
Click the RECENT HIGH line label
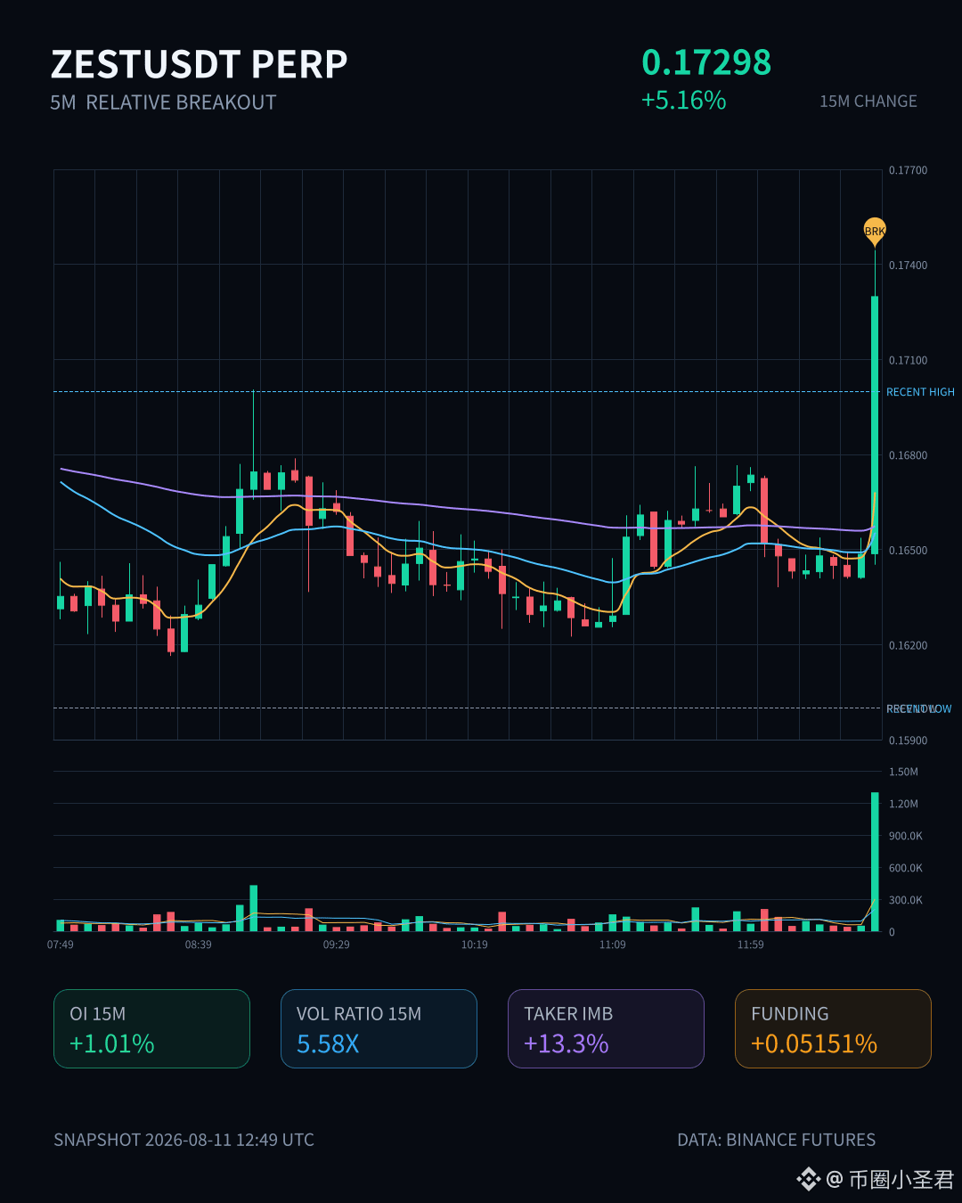click(920, 392)
